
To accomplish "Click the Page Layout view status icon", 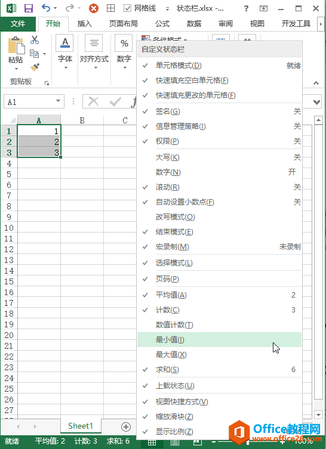I will [x=175, y=442].
